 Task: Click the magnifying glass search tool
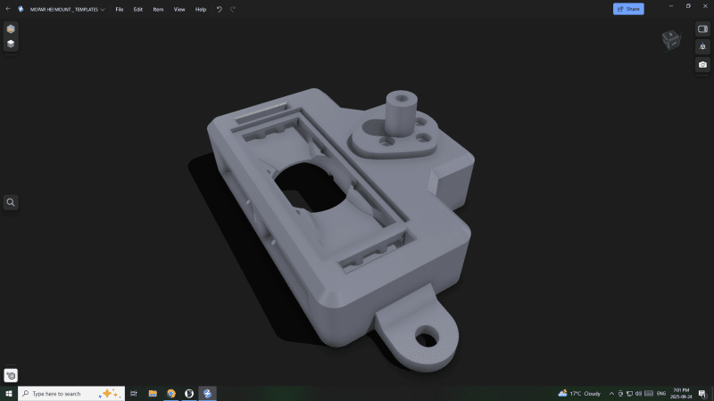(11, 202)
